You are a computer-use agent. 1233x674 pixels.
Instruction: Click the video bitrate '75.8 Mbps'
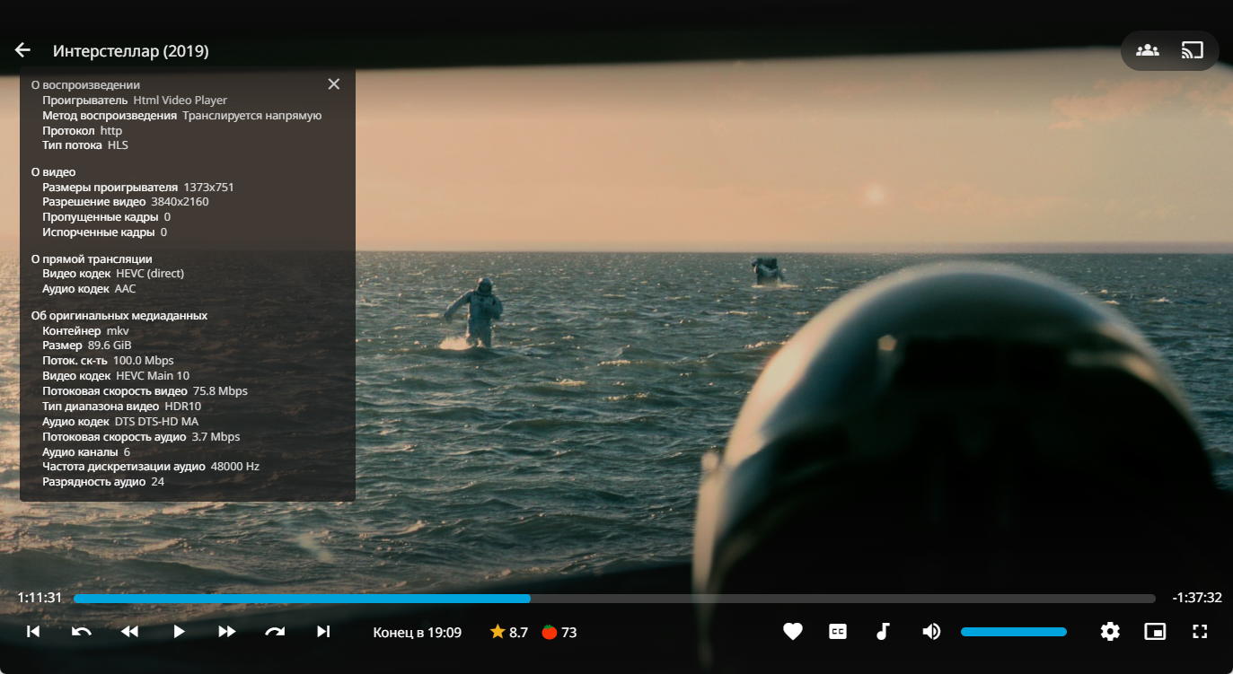pyautogui.click(x=220, y=391)
